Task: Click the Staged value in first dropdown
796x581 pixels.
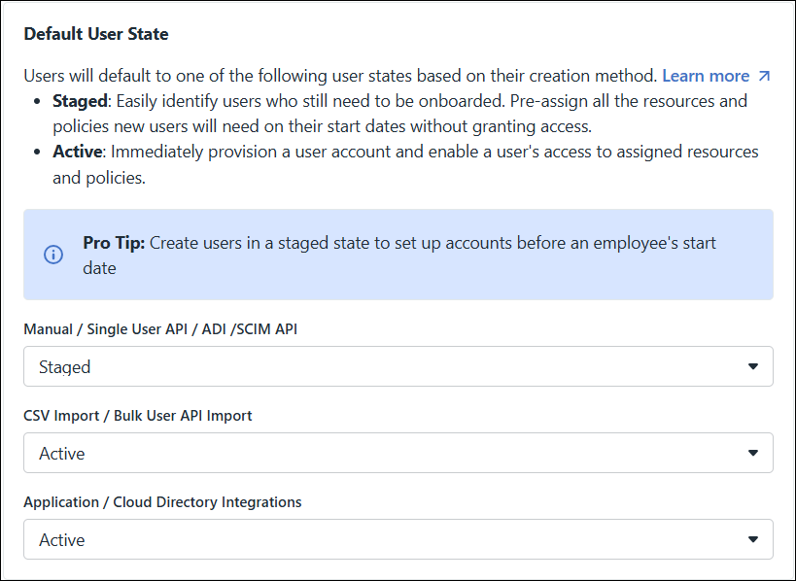Action: pos(65,367)
